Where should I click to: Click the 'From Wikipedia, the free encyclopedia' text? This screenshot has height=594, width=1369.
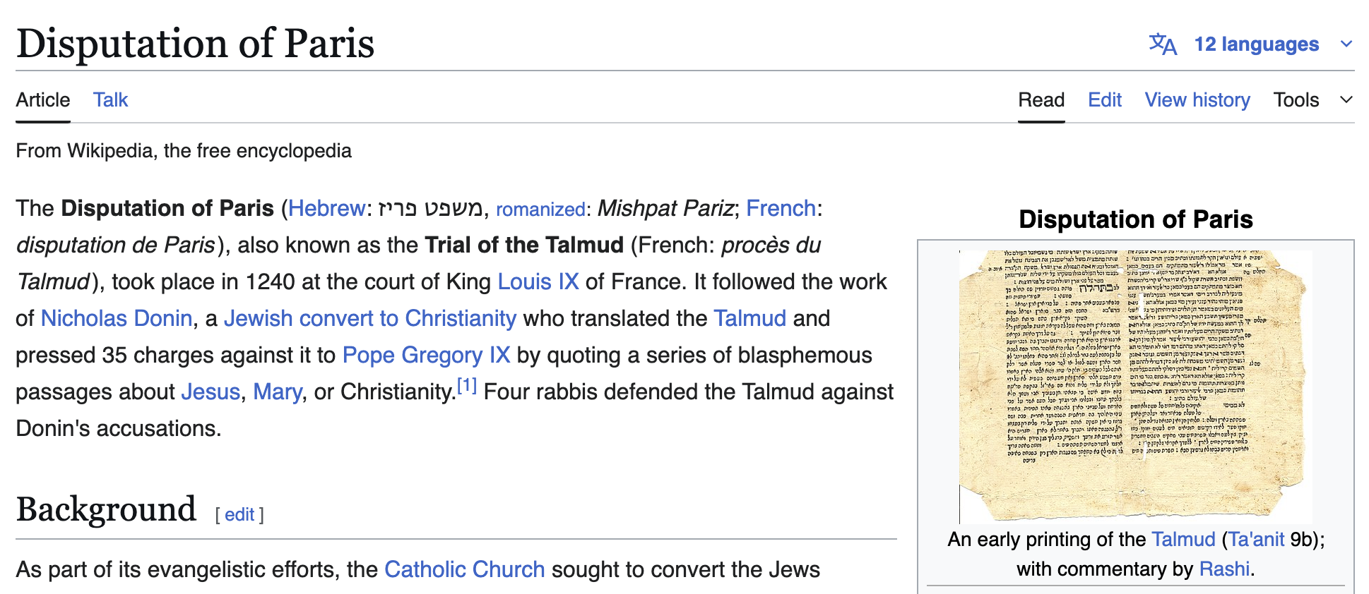184,151
